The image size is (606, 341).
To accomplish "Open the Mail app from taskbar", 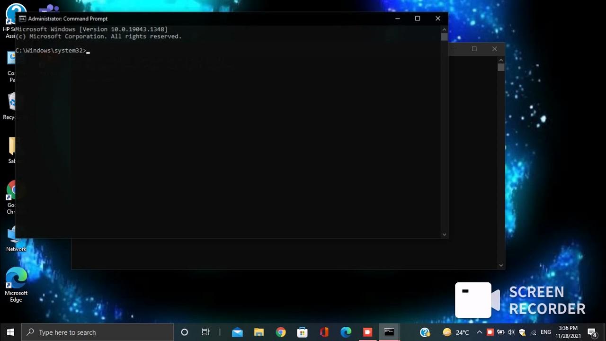I will (237, 332).
